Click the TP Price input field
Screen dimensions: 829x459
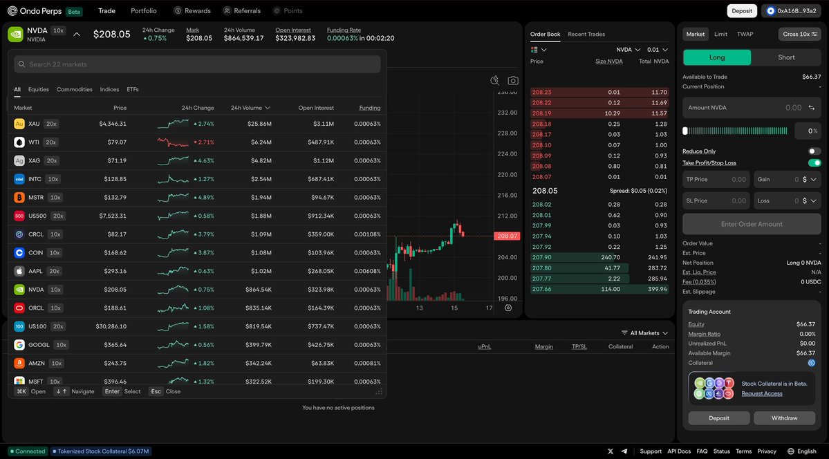pyautogui.click(x=716, y=180)
